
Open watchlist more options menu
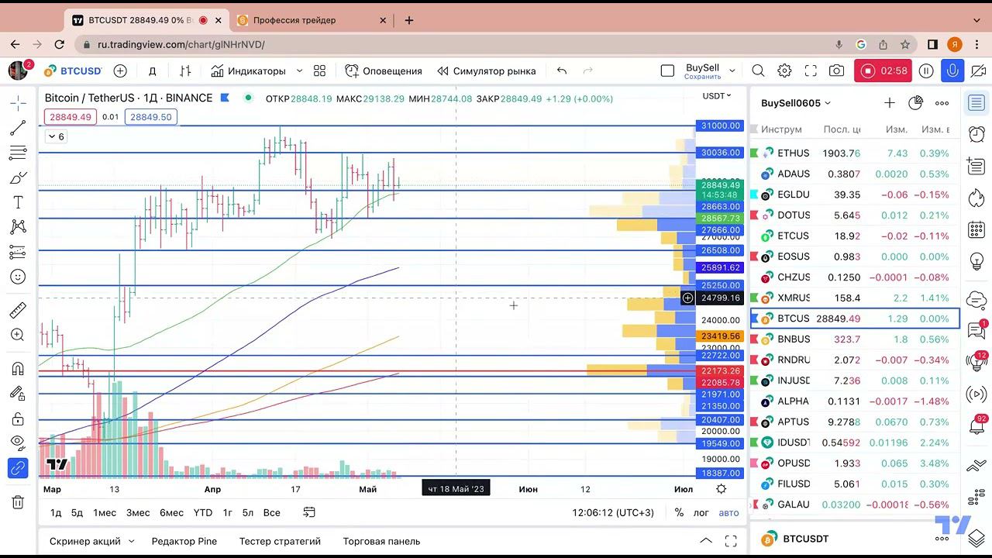(942, 102)
